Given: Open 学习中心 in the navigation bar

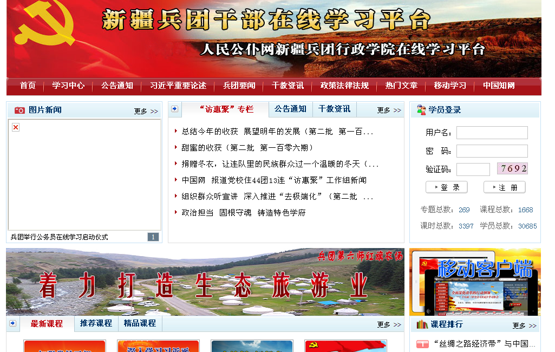Looking at the screenshot, I should 68,86.
